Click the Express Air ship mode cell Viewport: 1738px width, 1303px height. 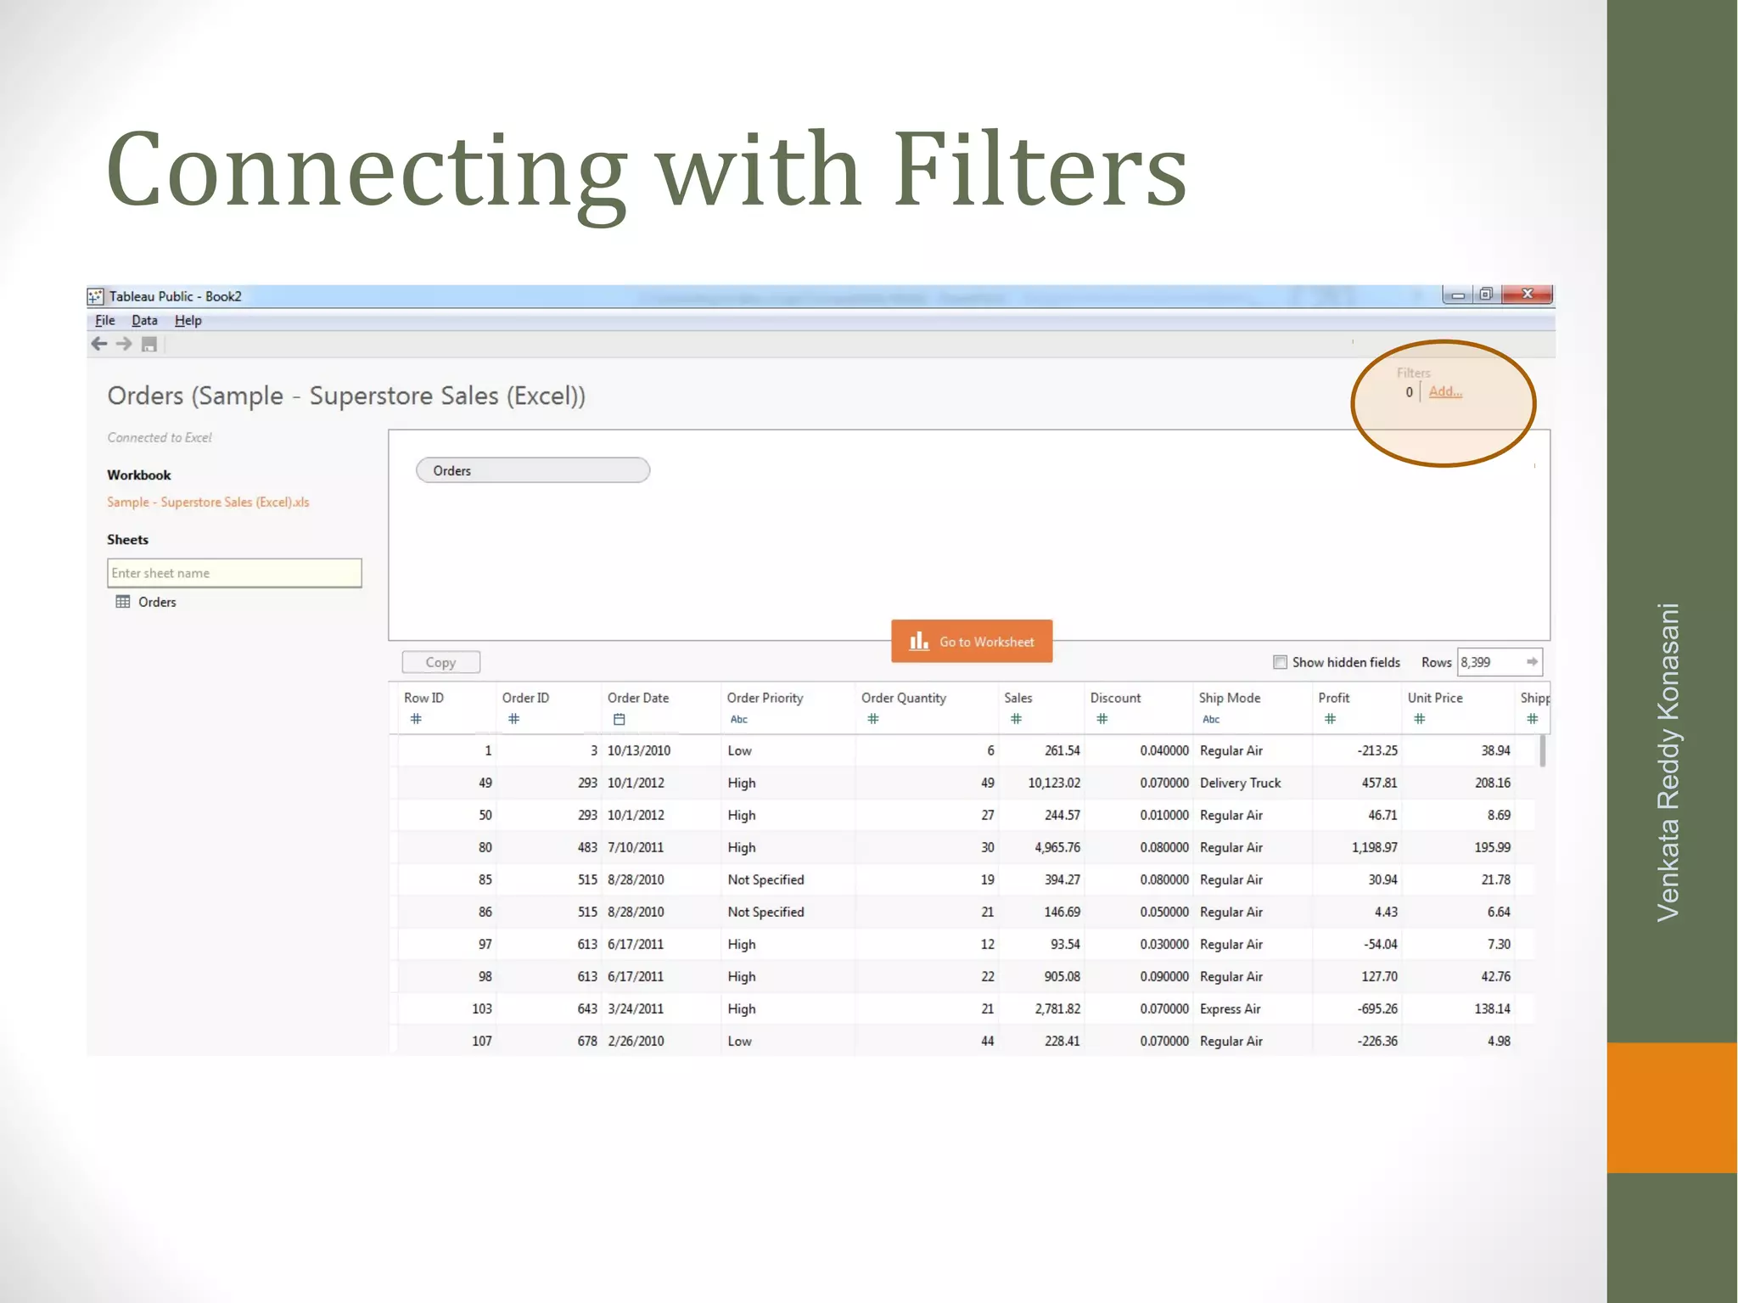1230,1008
